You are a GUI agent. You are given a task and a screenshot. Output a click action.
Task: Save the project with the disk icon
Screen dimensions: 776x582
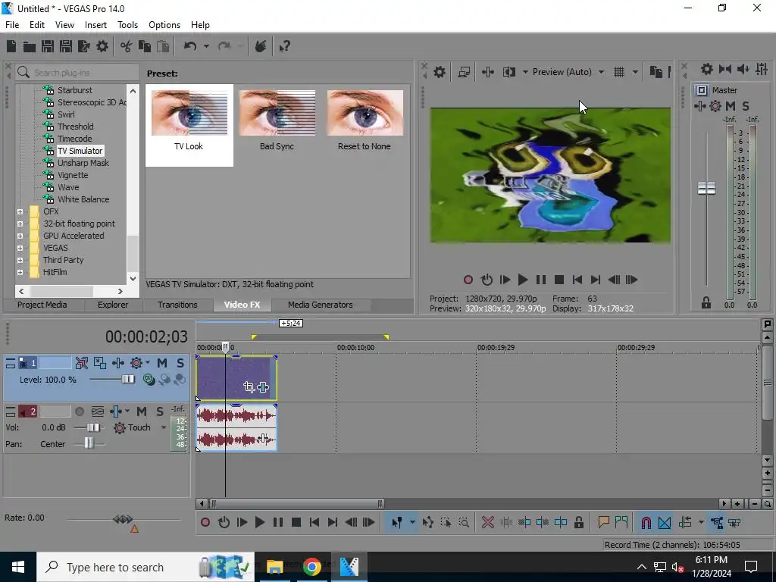[48, 46]
